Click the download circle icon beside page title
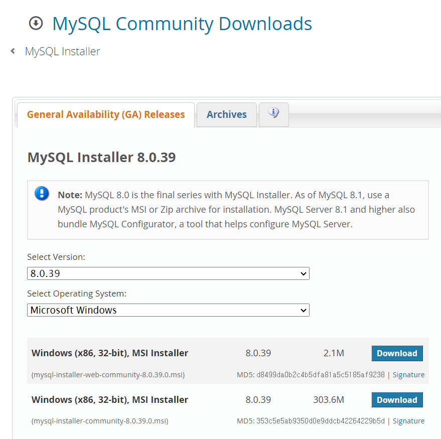Viewport: 441px width, 439px height. (36, 23)
